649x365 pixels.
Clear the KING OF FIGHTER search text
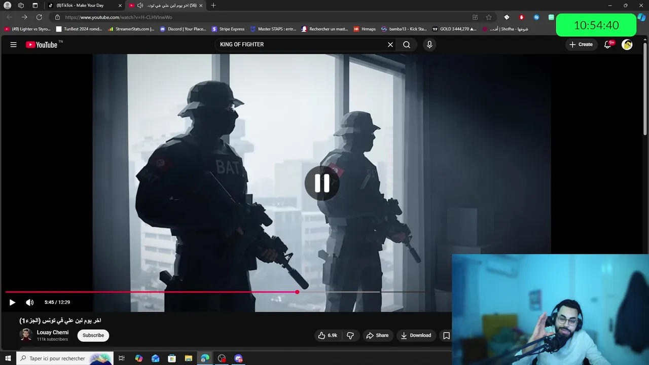390,45
